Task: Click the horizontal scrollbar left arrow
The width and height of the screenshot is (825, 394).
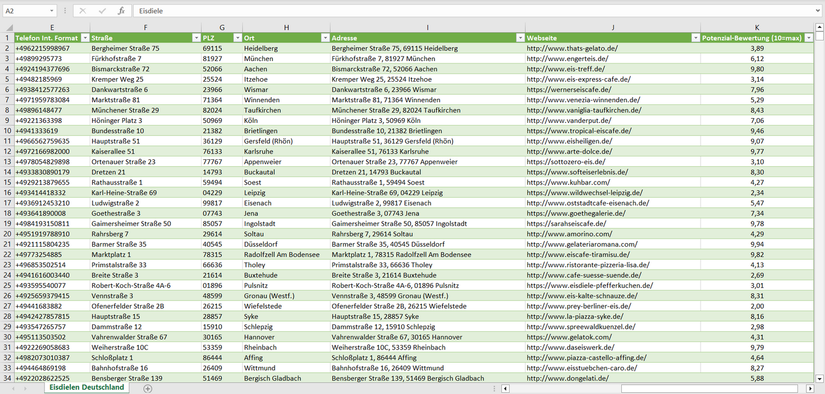Action: click(505, 388)
